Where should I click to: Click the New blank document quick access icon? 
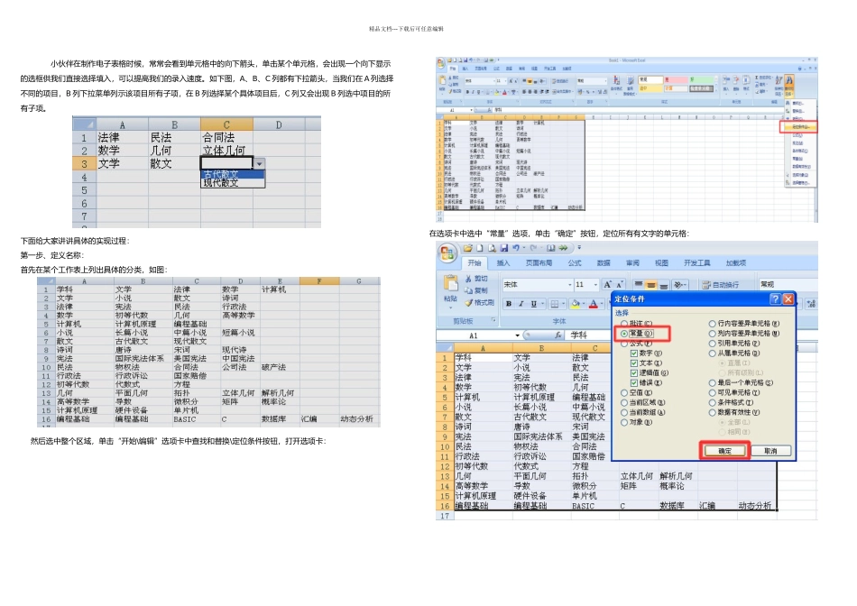point(480,248)
